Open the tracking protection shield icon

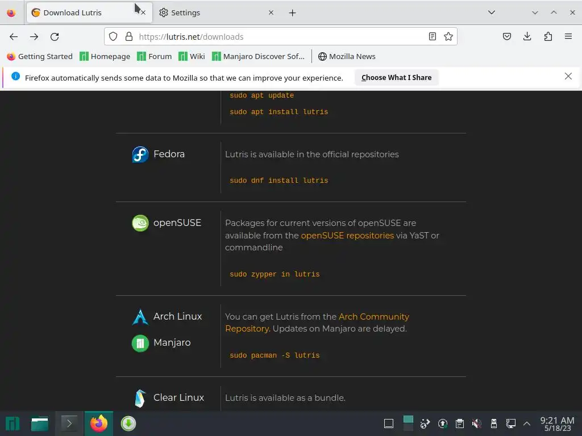(x=113, y=37)
